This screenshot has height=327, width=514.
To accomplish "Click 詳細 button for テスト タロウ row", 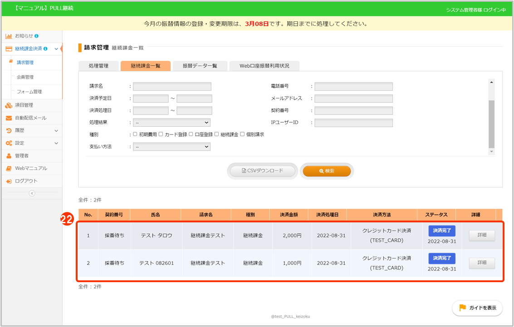I will pyautogui.click(x=481, y=236).
